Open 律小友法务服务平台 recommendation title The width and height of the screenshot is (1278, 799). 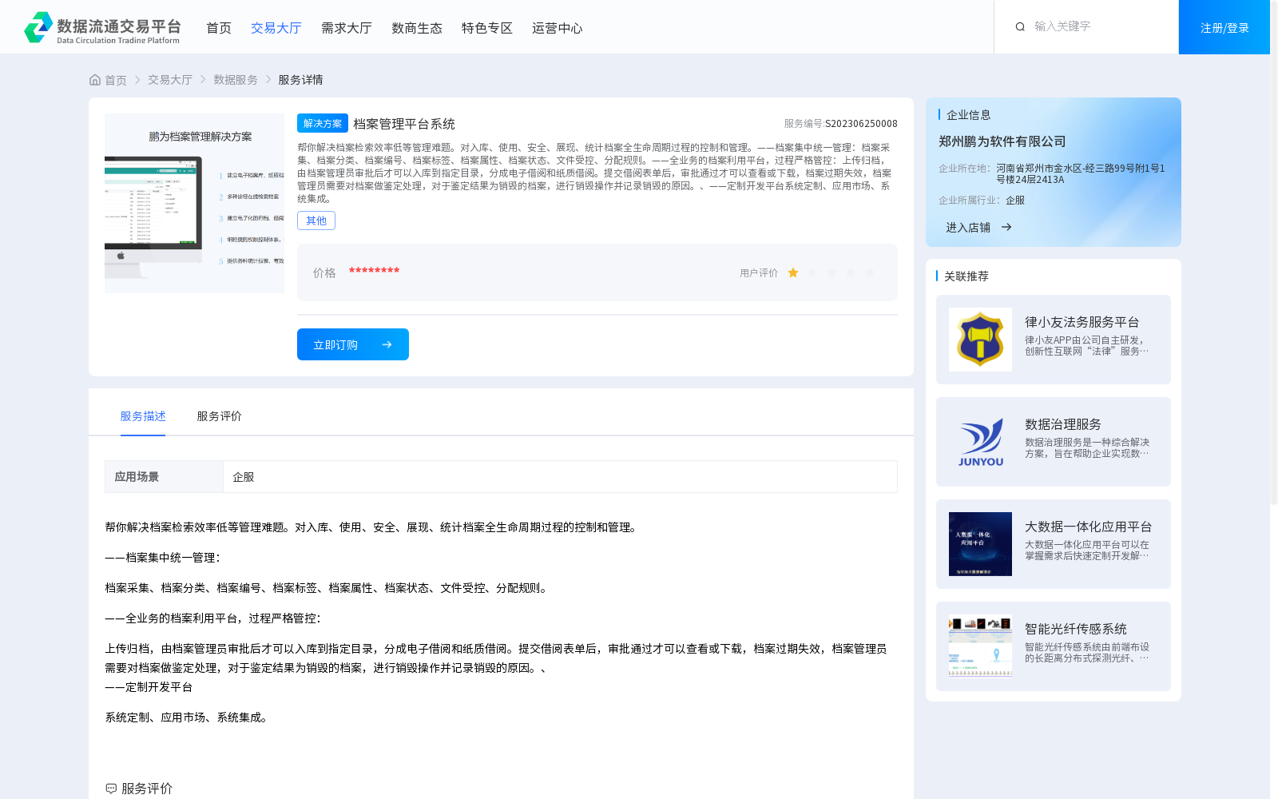[1082, 322]
